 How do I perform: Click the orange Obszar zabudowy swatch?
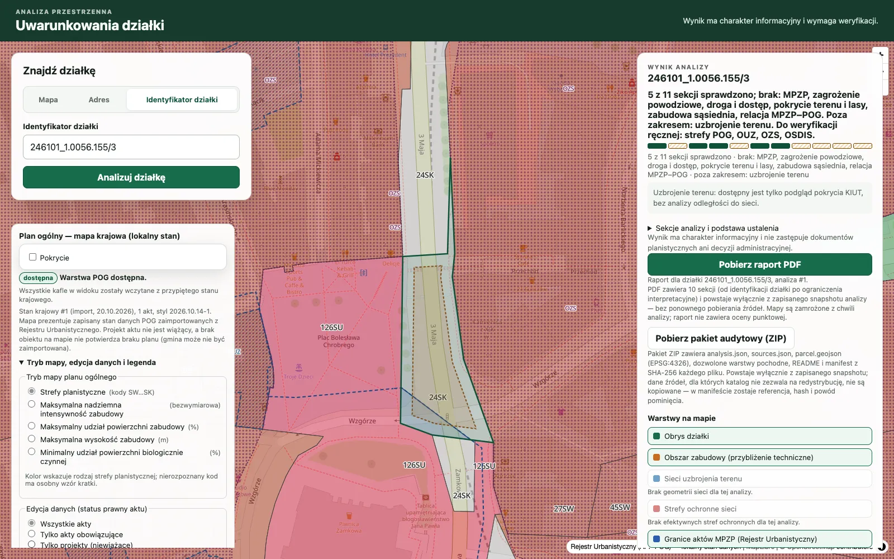pyautogui.click(x=657, y=457)
